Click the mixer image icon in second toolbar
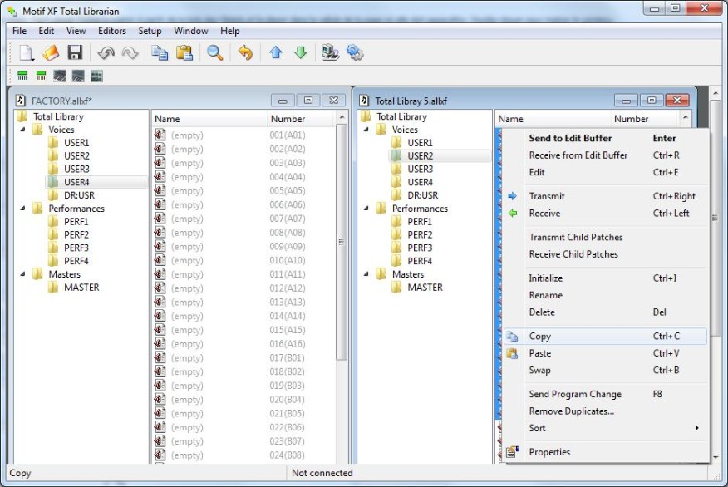Screen dimensions: 728x487 tap(96, 76)
